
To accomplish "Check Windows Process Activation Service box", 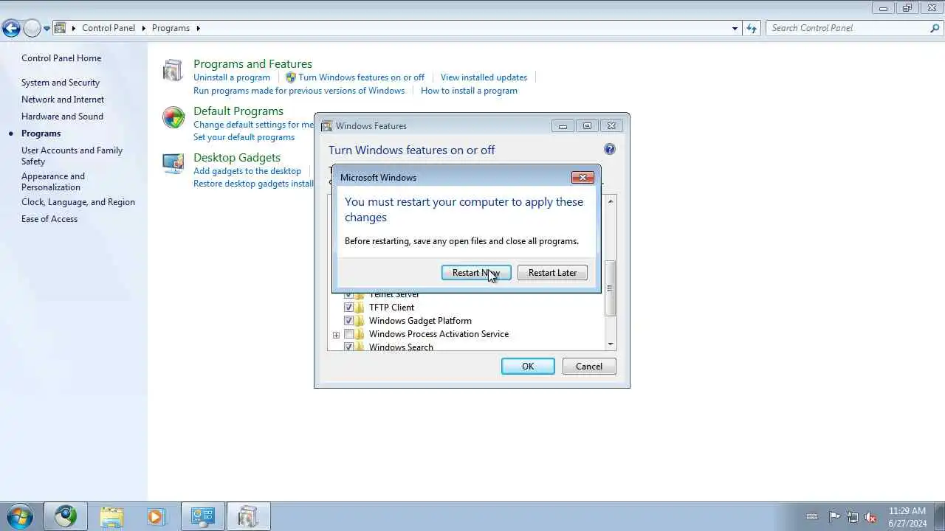I will point(348,334).
